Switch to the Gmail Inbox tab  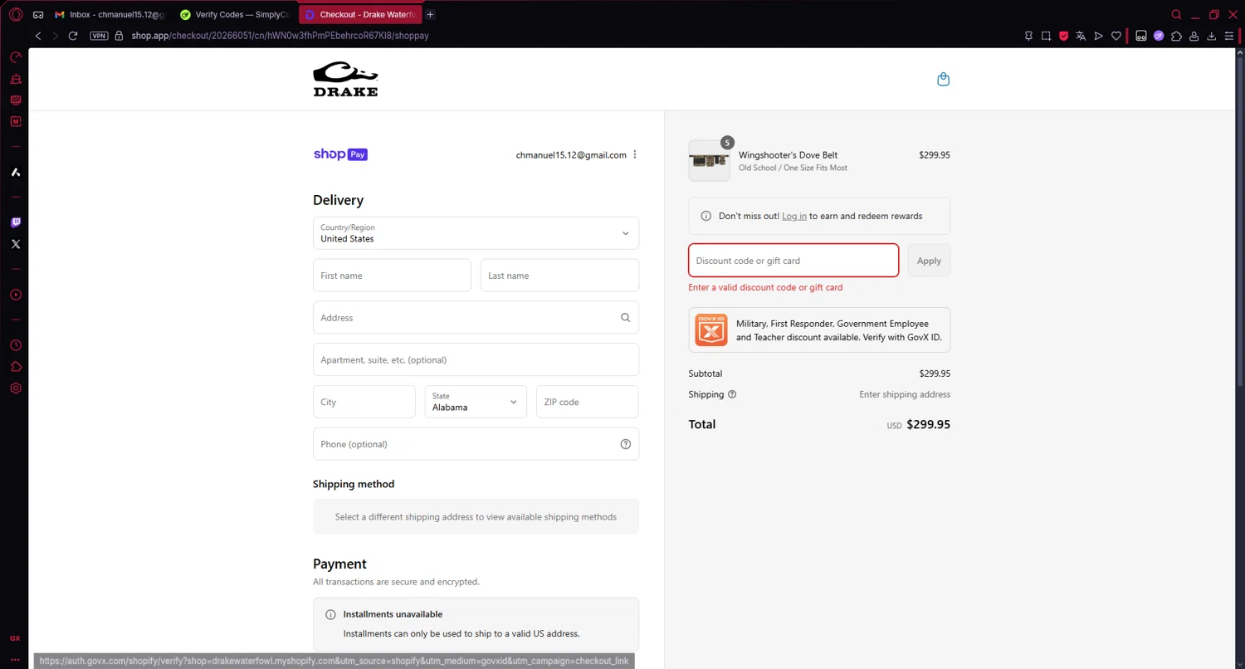pos(109,15)
